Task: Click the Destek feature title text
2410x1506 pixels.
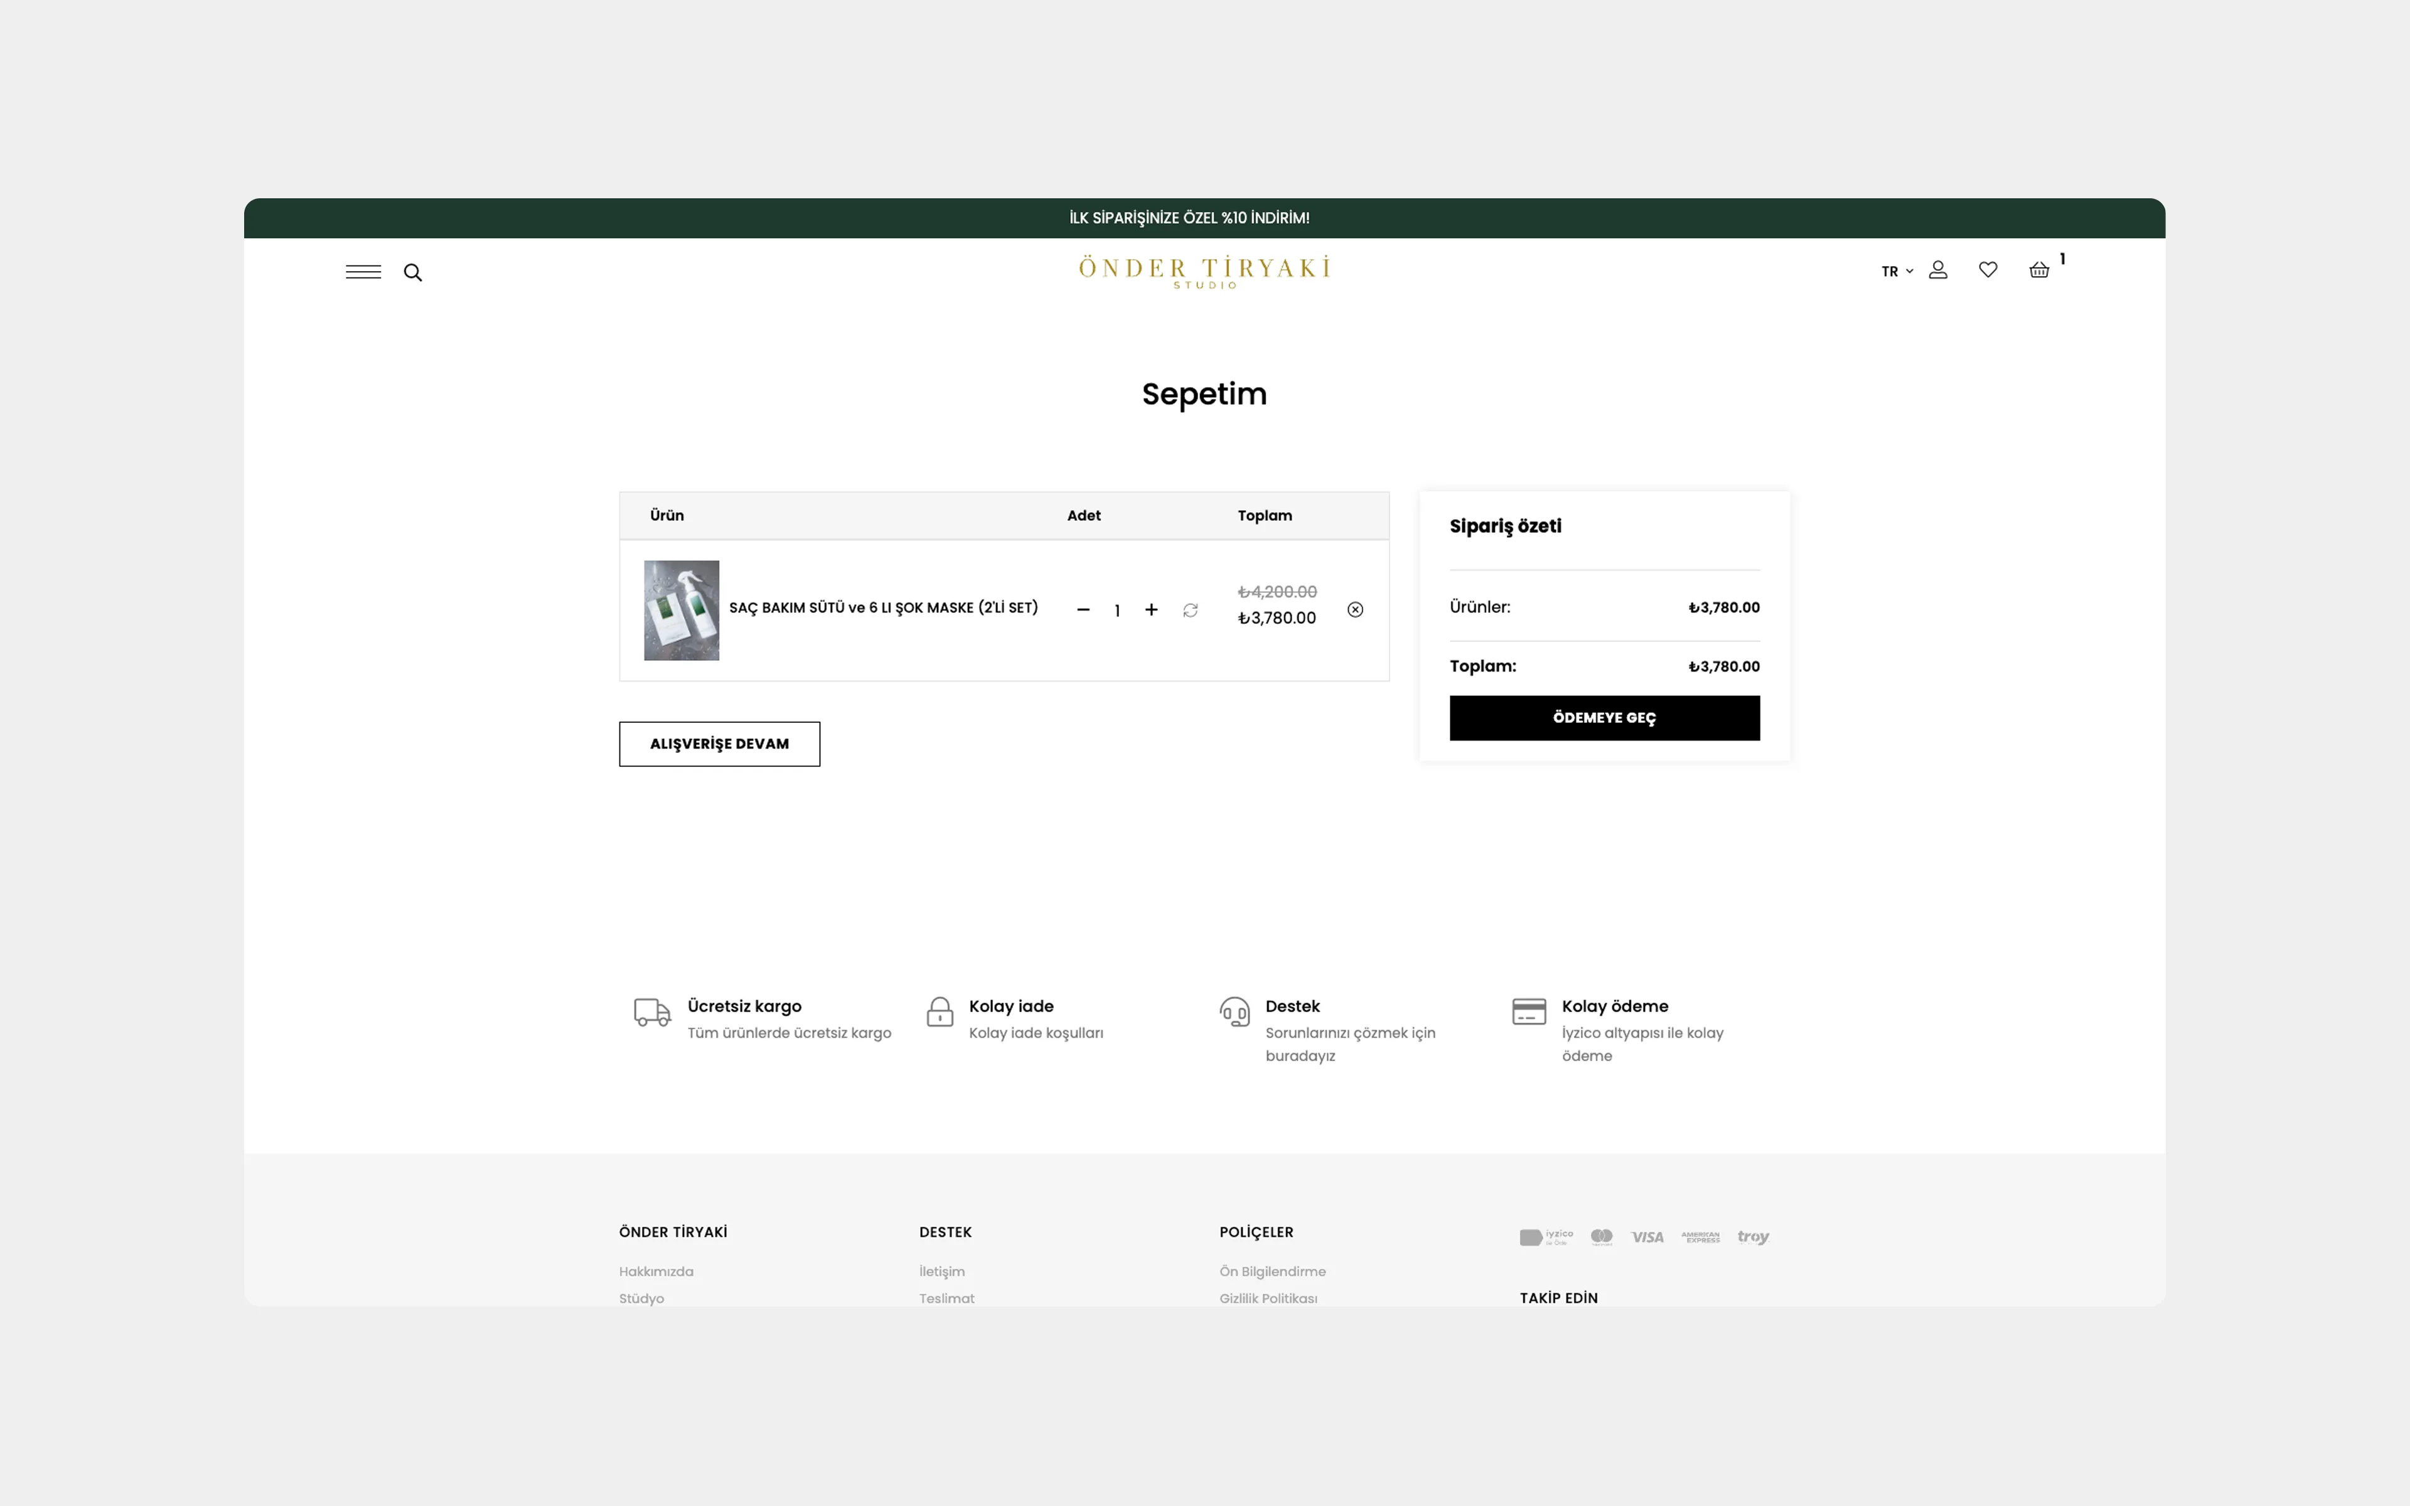Action: [x=1293, y=1006]
